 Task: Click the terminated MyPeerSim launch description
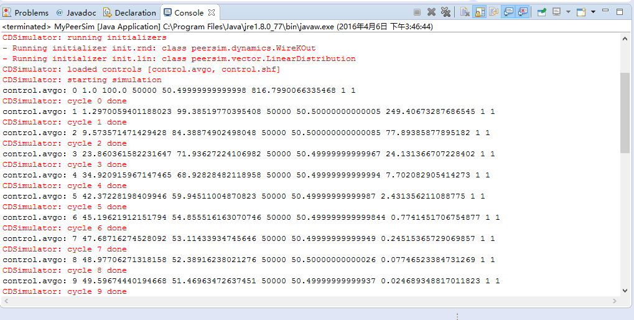[218, 27]
